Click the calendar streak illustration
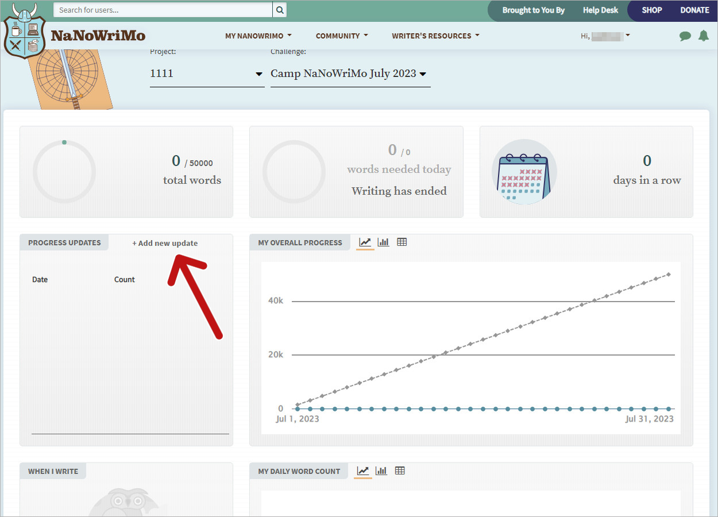Viewport: 718px width, 517px height. coord(524,171)
